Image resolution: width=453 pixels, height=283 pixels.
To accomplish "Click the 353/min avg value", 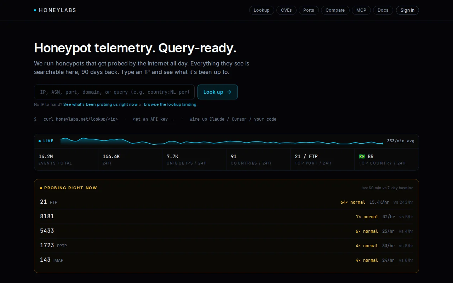I will (401, 141).
